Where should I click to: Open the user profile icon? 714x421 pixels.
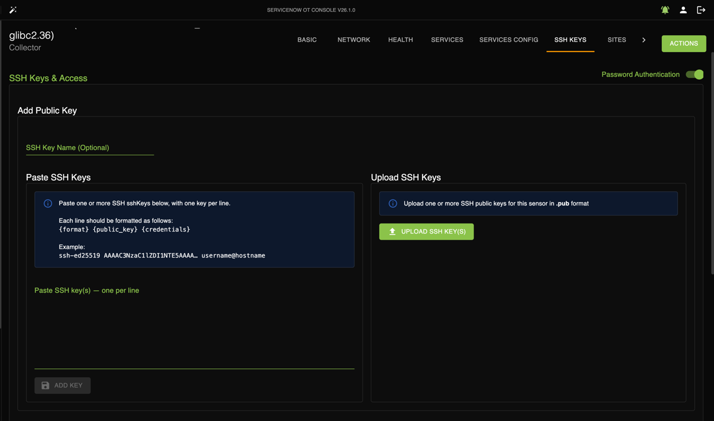pyautogui.click(x=683, y=10)
